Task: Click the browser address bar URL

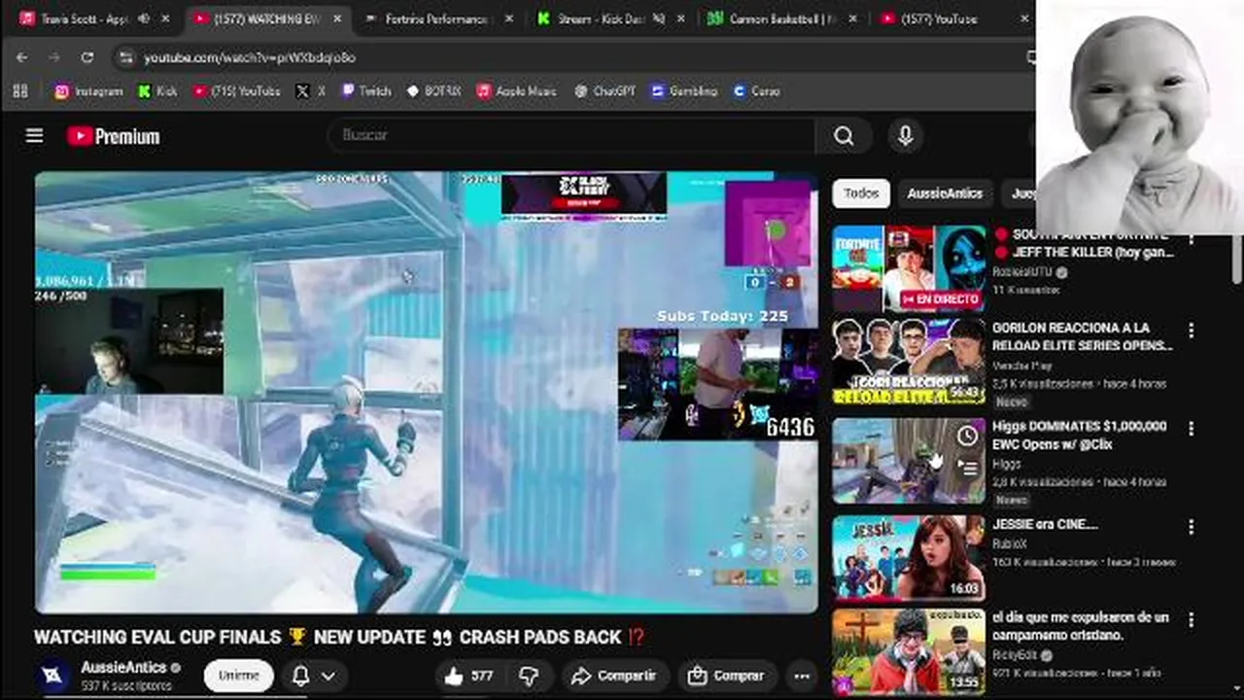Action: click(250, 57)
